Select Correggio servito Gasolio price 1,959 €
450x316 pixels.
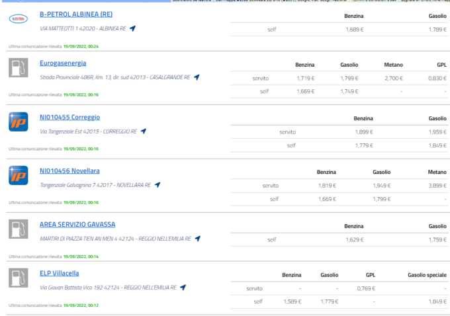[437, 132]
